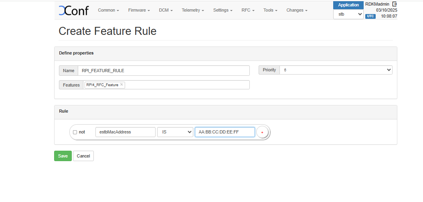Click the AA:BB:CC:DD:EE:FF value field
The width and height of the screenshot is (423, 202).
pos(225,132)
